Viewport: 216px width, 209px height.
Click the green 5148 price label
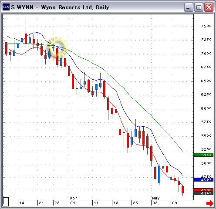tap(203, 155)
